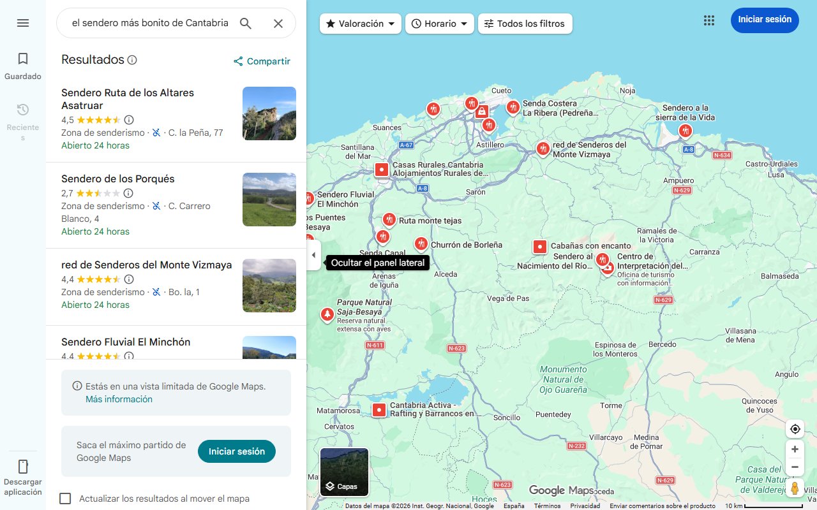Collapse the side panel with Ocultar chevron

tap(313, 254)
